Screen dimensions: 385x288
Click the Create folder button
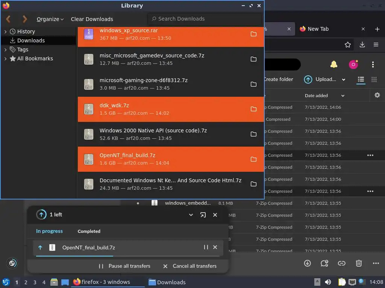279,79
